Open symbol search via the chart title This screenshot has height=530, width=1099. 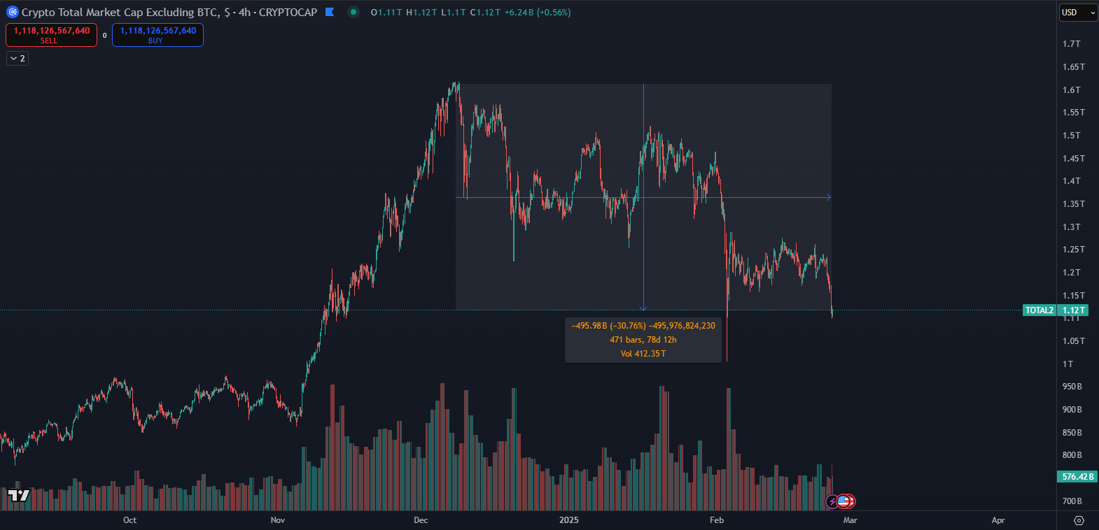click(169, 12)
